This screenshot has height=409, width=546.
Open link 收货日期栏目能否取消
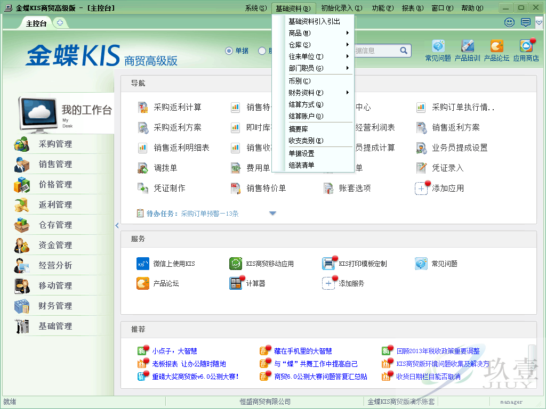[428, 377]
